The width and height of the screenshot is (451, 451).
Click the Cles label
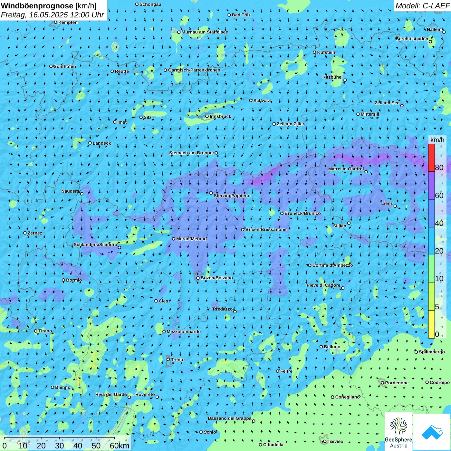[x=163, y=301]
